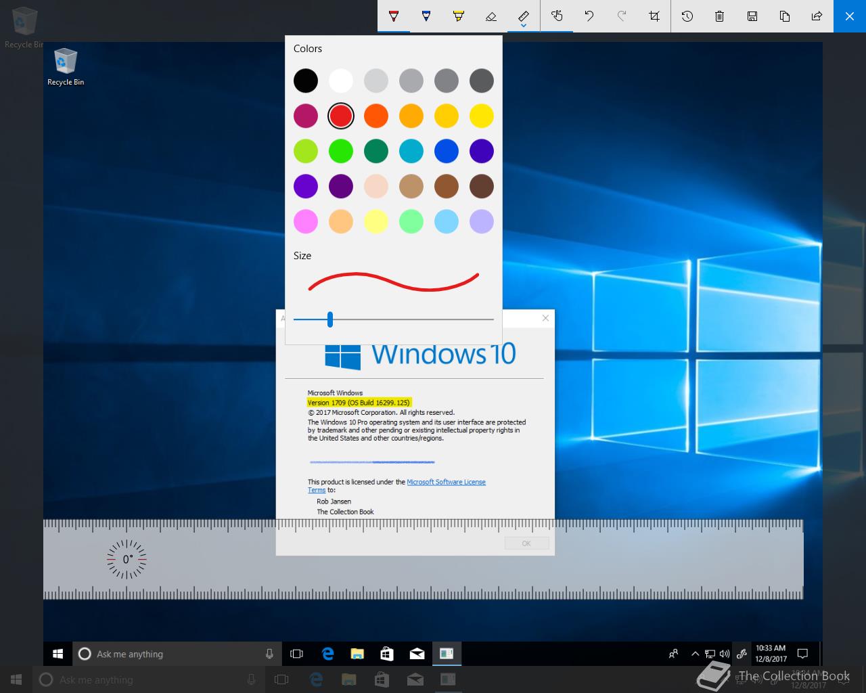The image size is (866, 693).
Task: Open Windows Ink Workspace tray icon
Action: (x=742, y=654)
